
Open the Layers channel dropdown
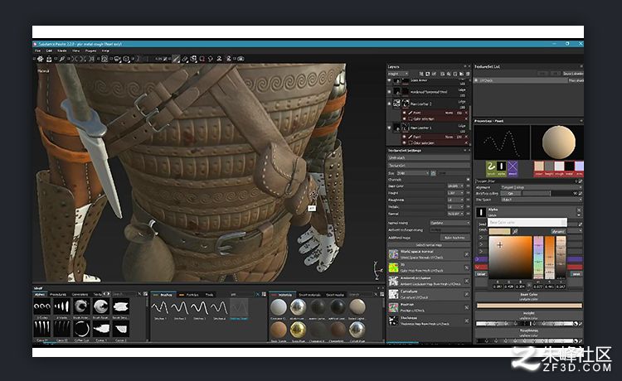(398, 74)
